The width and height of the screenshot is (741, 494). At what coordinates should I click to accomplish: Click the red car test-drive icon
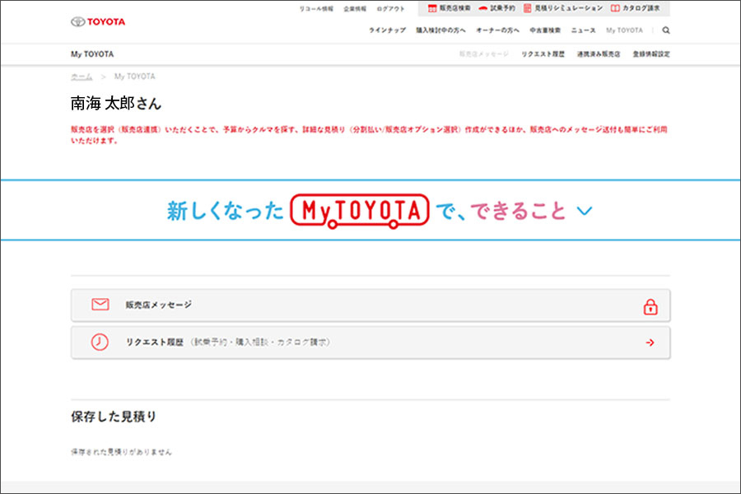point(482,8)
